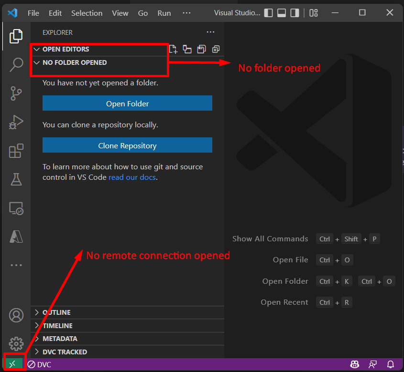Screen dimensions: 404x372
Task: Open the Testing view with the beaker icon
Action: pos(16,179)
